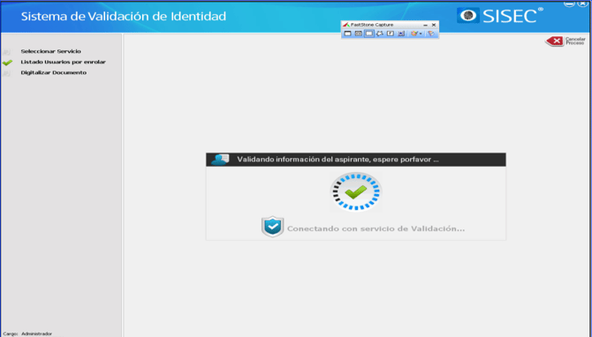
Task: Click FastStone Capture Window/Object tool
Action: 359,34
